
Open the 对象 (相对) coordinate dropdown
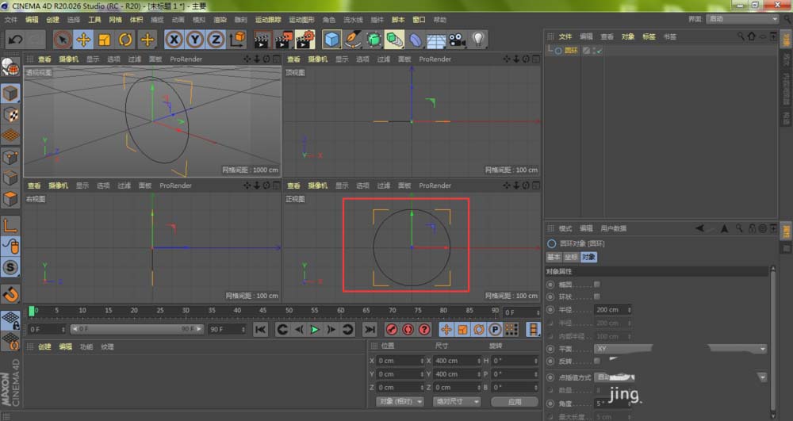click(x=400, y=402)
